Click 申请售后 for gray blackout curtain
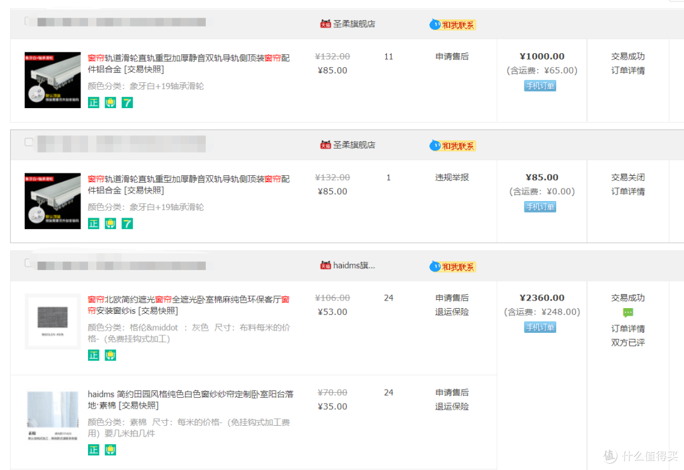 click(452, 298)
